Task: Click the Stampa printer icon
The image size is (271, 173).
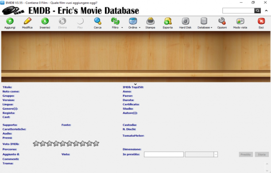Action: click(x=151, y=21)
